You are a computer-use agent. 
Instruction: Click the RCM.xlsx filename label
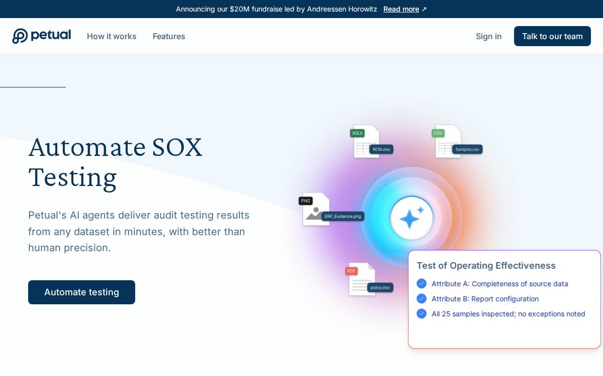point(381,149)
